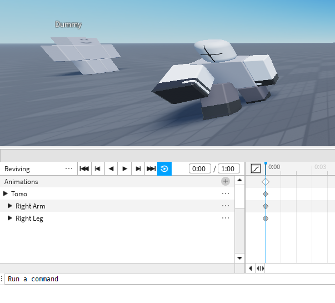Image resolution: width=335 pixels, height=303 pixels.
Task: Click the animation length field 1:00
Action: pos(228,168)
